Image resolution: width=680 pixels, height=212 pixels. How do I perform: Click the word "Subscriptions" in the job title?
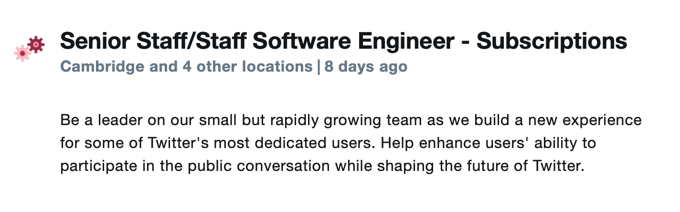click(x=552, y=42)
